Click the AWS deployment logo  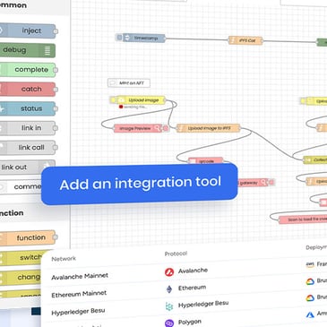[310, 264]
